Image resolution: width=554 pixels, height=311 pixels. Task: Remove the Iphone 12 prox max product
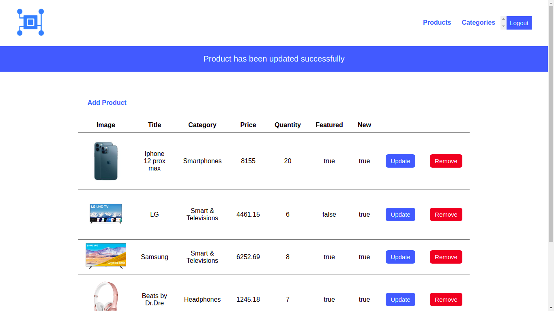point(446,161)
